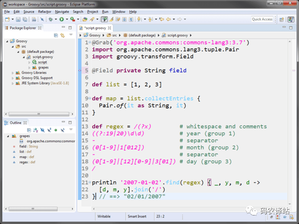Toggle Link with Editor in Package Explorer
The image size is (299, 224).
coord(62,35)
